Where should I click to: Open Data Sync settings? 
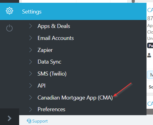(x=49, y=62)
